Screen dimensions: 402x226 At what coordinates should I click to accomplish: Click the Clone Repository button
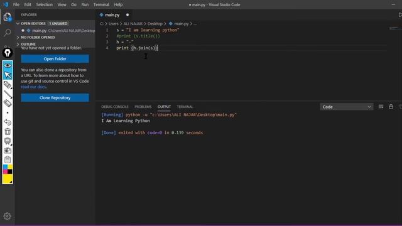pyautogui.click(x=55, y=98)
